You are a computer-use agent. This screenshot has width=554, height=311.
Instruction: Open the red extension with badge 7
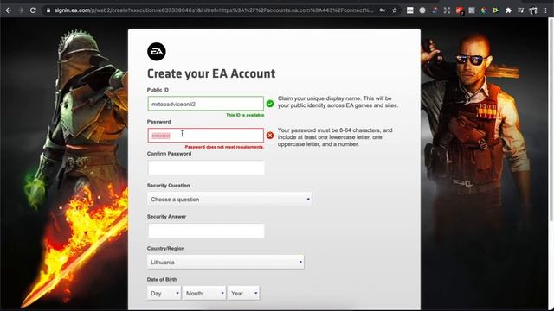click(460, 10)
